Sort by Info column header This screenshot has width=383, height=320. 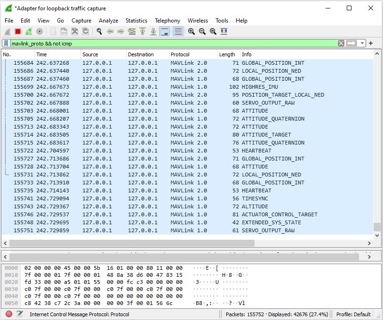tap(307, 54)
